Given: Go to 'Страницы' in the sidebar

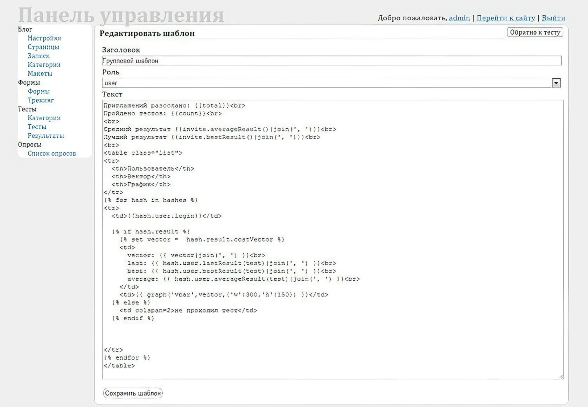Looking at the screenshot, I should 43,47.
